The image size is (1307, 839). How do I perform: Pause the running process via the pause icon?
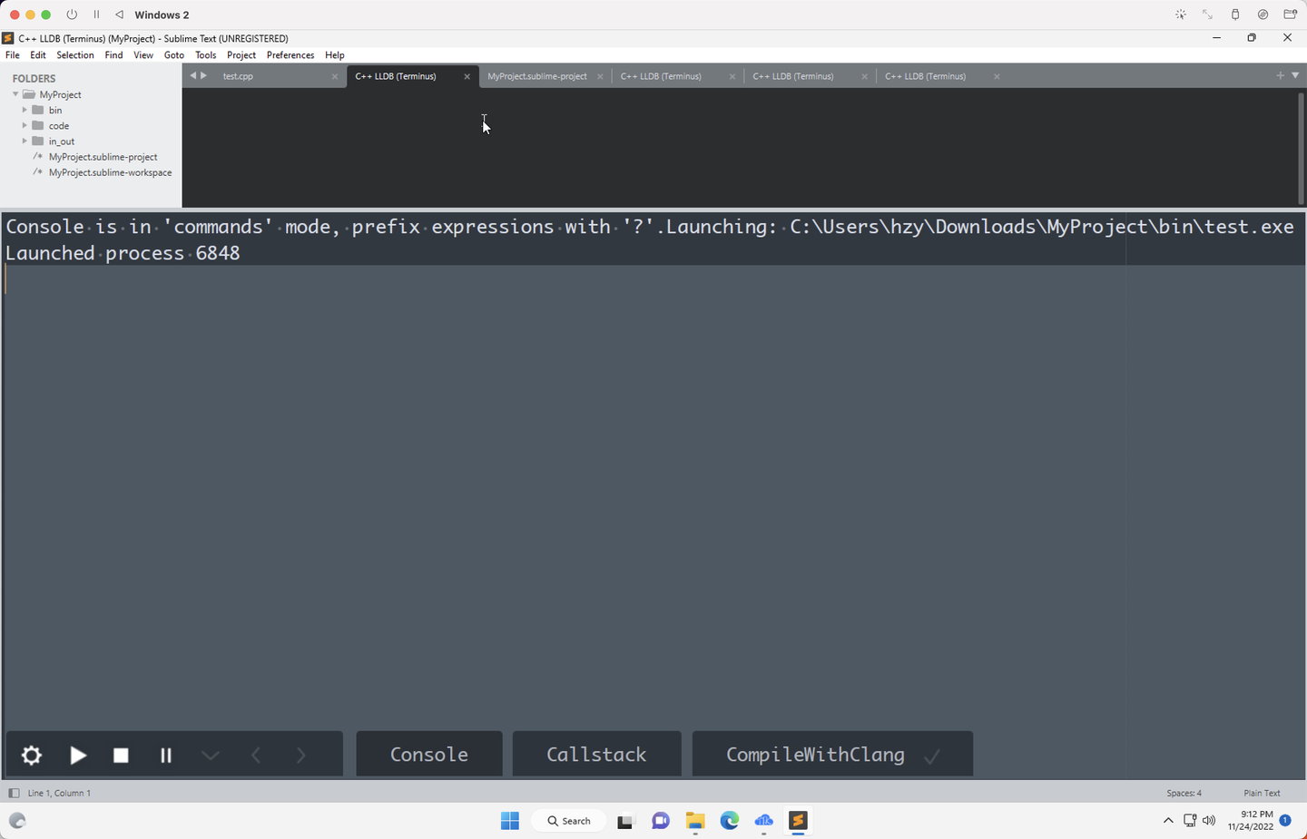pyautogui.click(x=165, y=755)
